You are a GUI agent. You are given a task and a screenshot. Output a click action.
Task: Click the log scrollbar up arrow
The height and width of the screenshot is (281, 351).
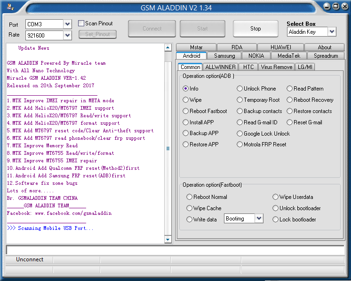click(x=168, y=47)
